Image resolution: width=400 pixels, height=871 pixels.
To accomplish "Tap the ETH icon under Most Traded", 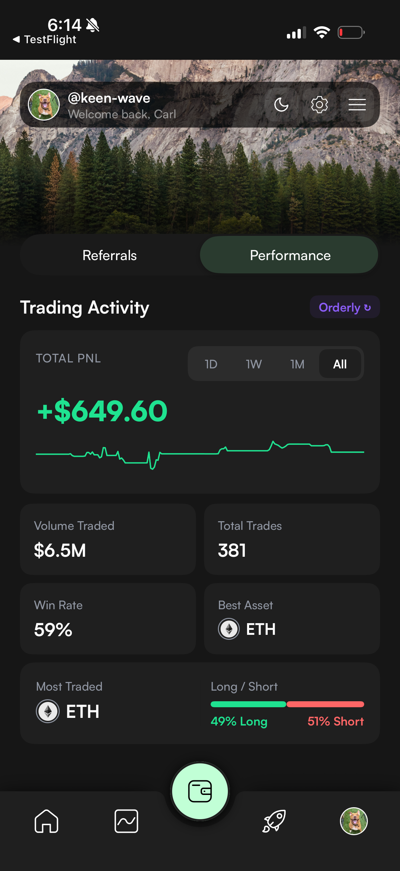I will [48, 711].
